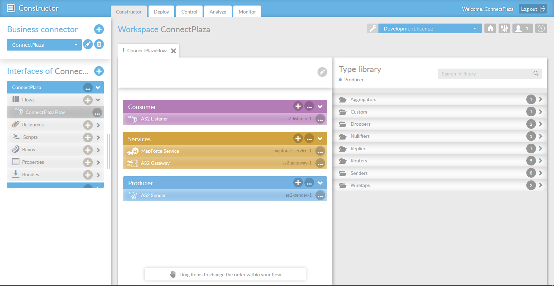Click the wrench license icon
This screenshot has width=554, height=286.
373,28
